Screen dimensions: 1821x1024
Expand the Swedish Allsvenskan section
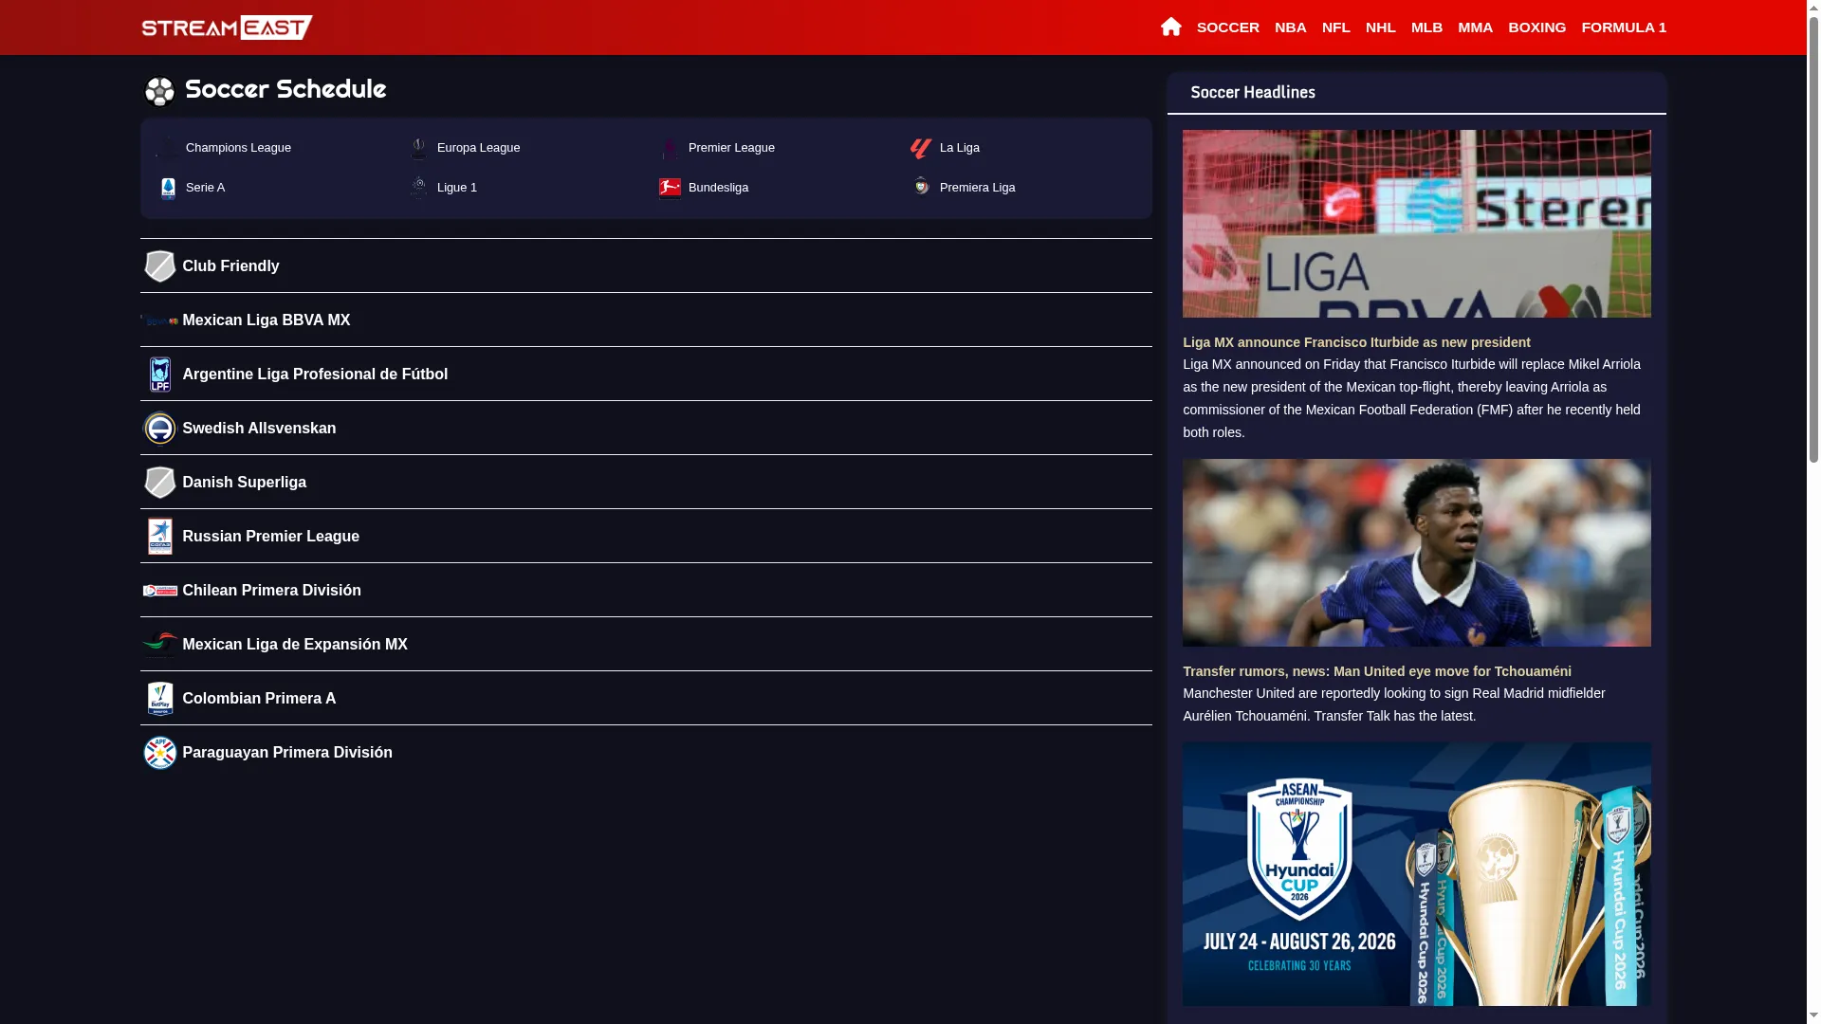coord(646,429)
